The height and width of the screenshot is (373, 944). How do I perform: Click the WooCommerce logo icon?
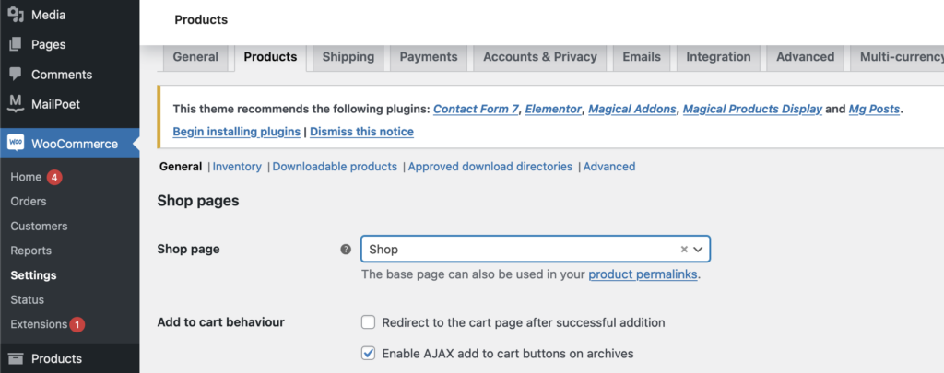tap(16, 143)
